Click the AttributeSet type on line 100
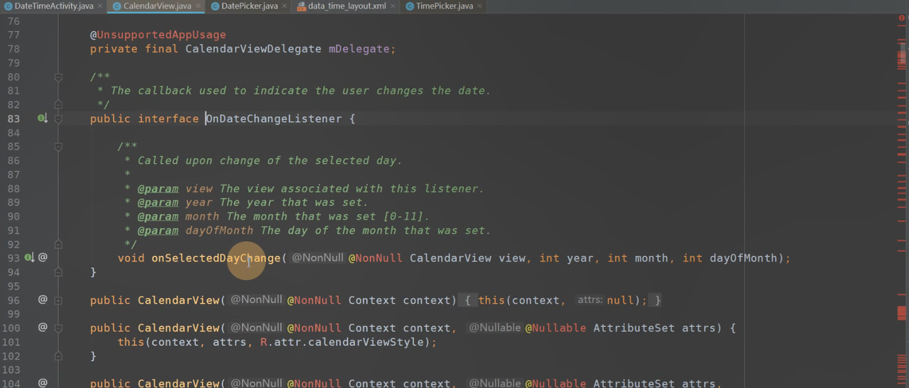 [x=634, y=328]
